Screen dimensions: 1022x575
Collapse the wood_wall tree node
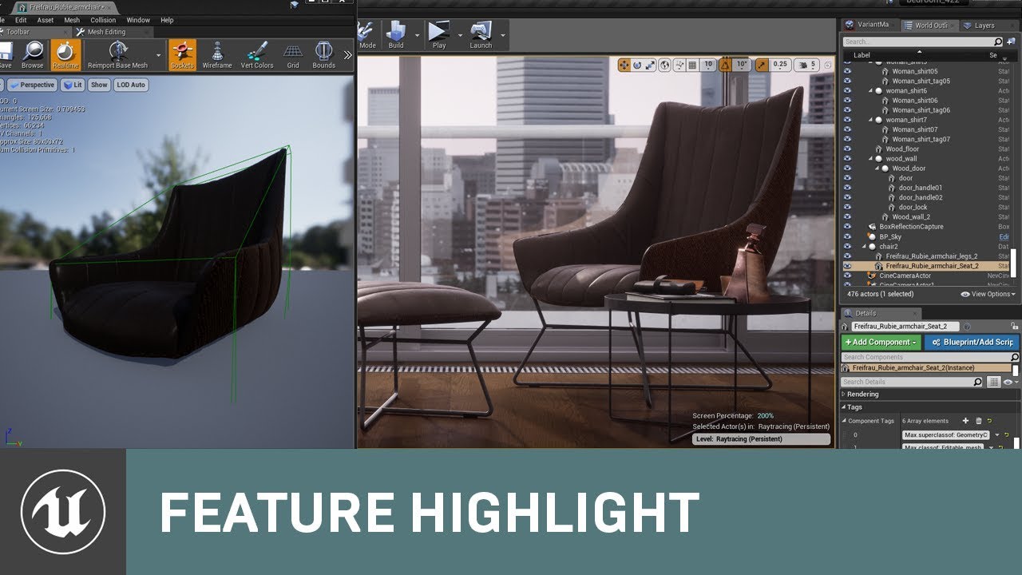pos(872,159)
